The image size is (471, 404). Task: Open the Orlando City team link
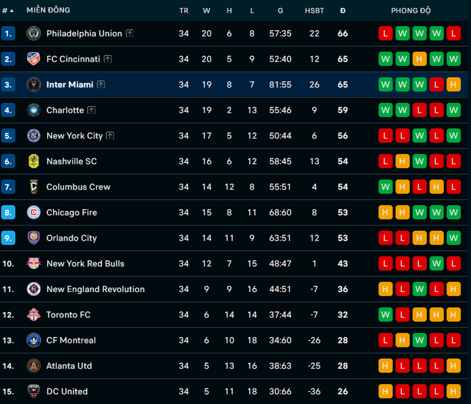pos(72,238)
